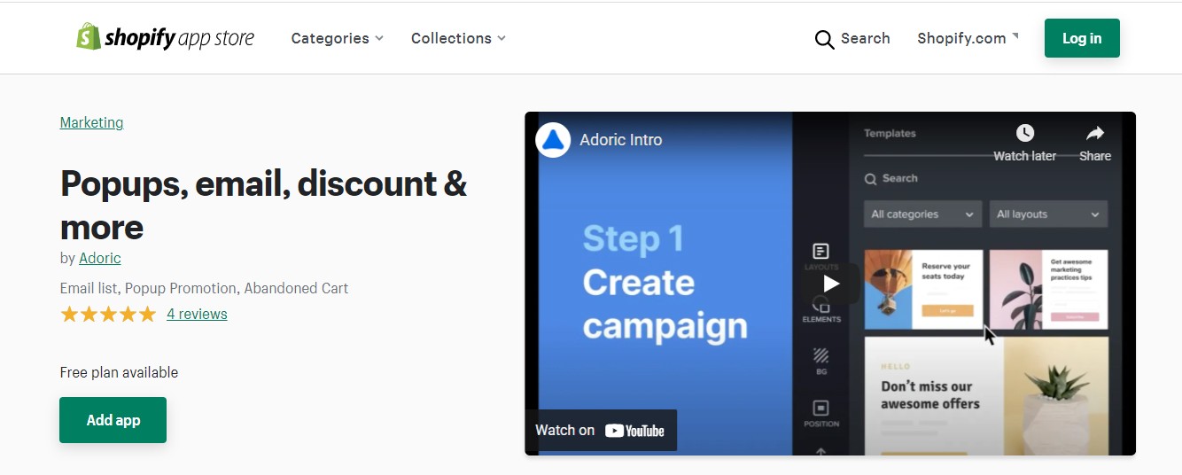Open the All layouts dropdown in video
This screenshot has width=1182, height=475.
[x=1048, y=214]
